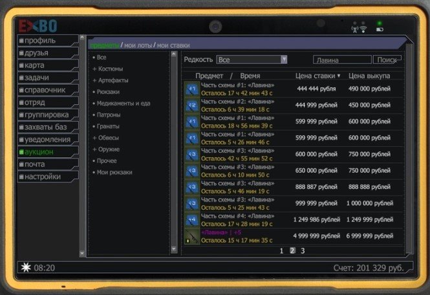Open the настройки section
This screenshot has height=295, width=430.
pos(48,177)
